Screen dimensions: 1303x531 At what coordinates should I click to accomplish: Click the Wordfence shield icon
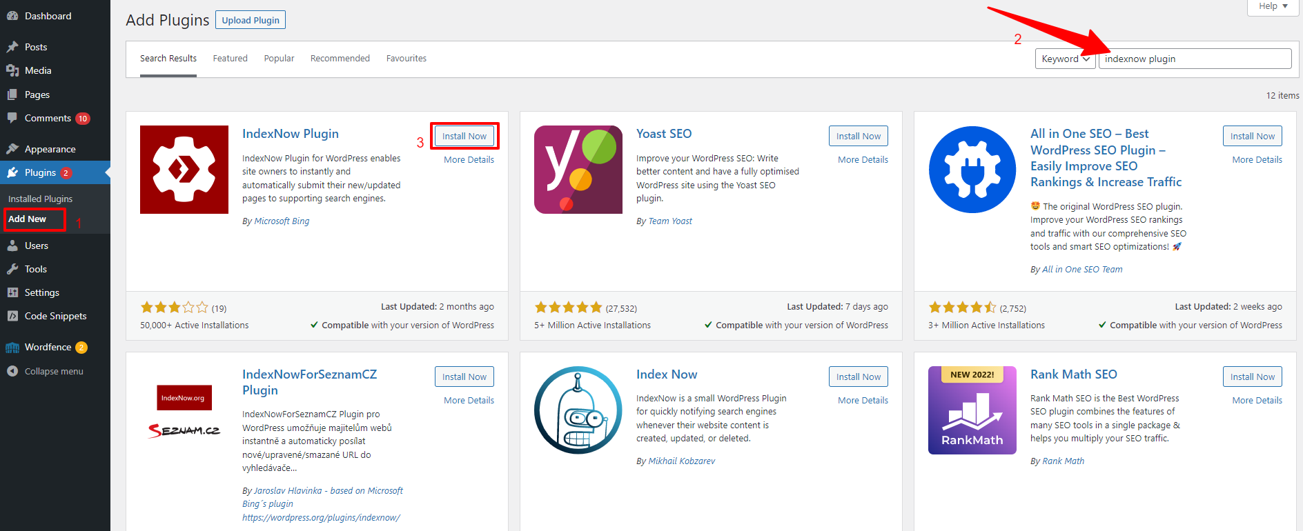12,347
